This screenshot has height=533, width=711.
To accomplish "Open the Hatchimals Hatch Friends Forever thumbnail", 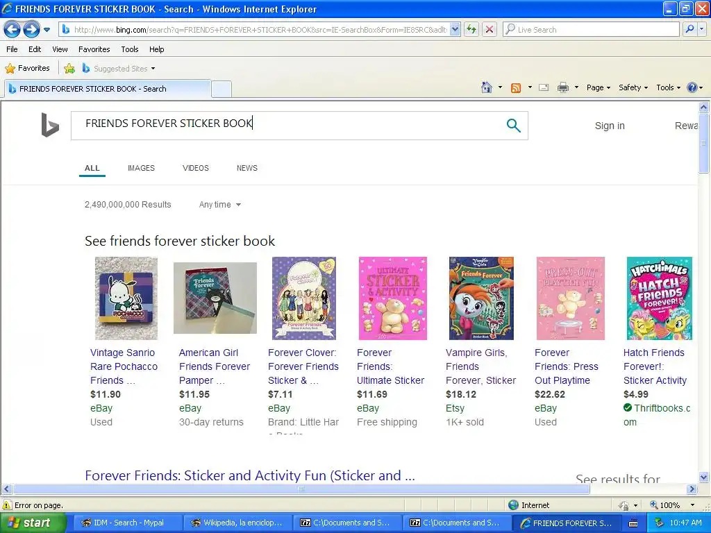I will point(660,298).
